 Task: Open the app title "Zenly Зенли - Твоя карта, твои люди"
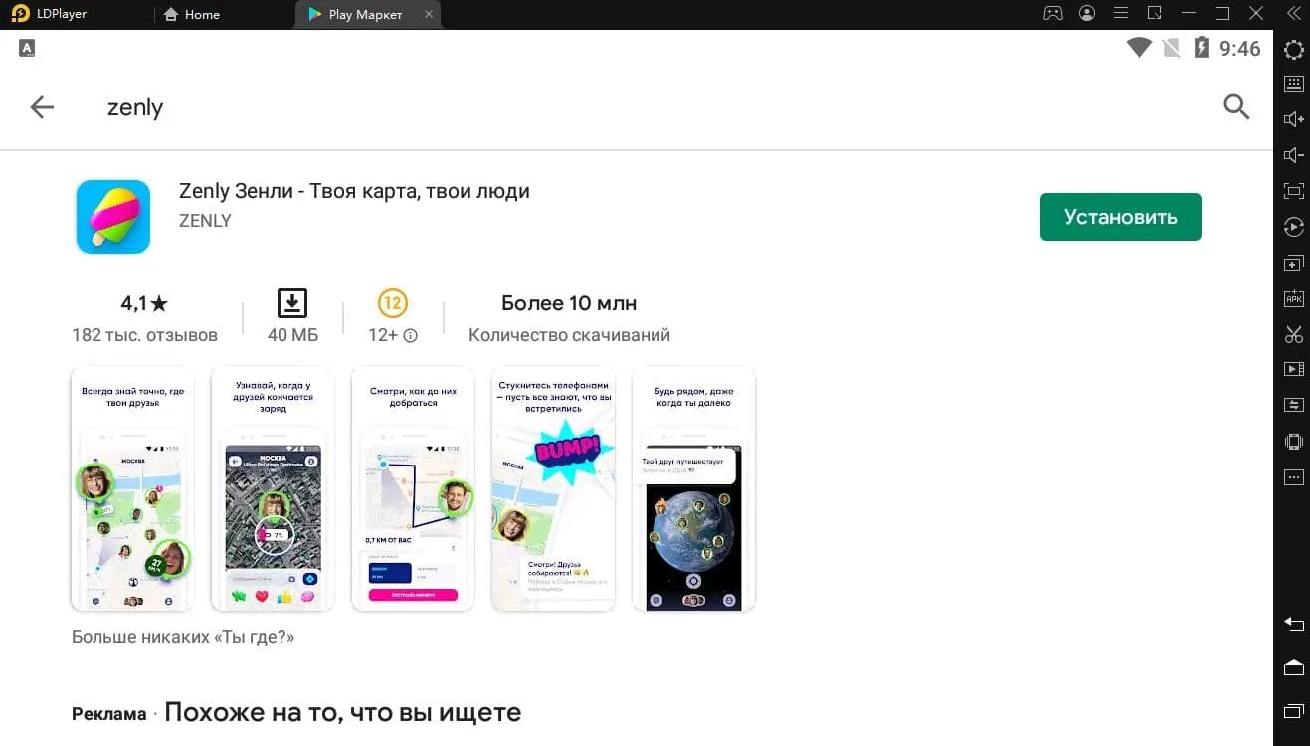pos(354,191)
